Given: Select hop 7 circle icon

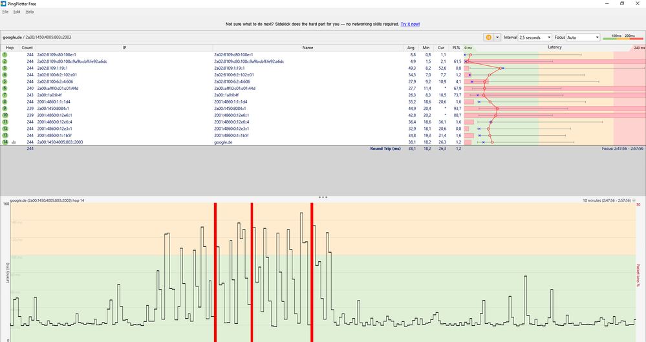Looking at the screenshot, I should (5, 95).
